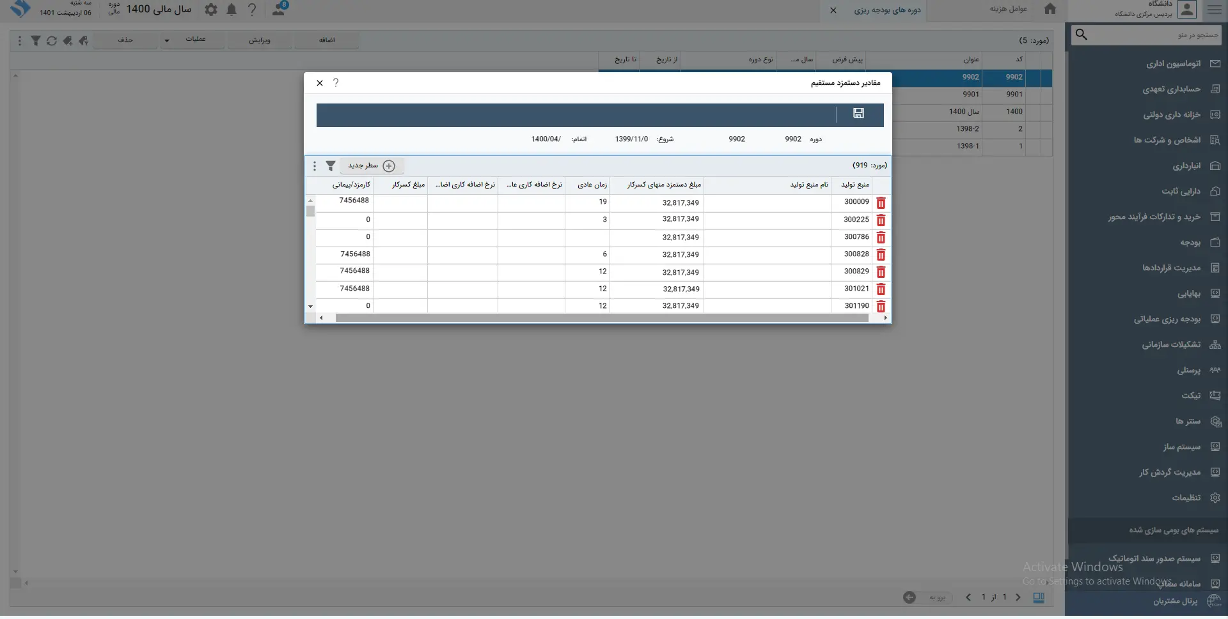
Task: Go to home icon in top bar
Action: pyautogui.click(x=1050, y=9)
